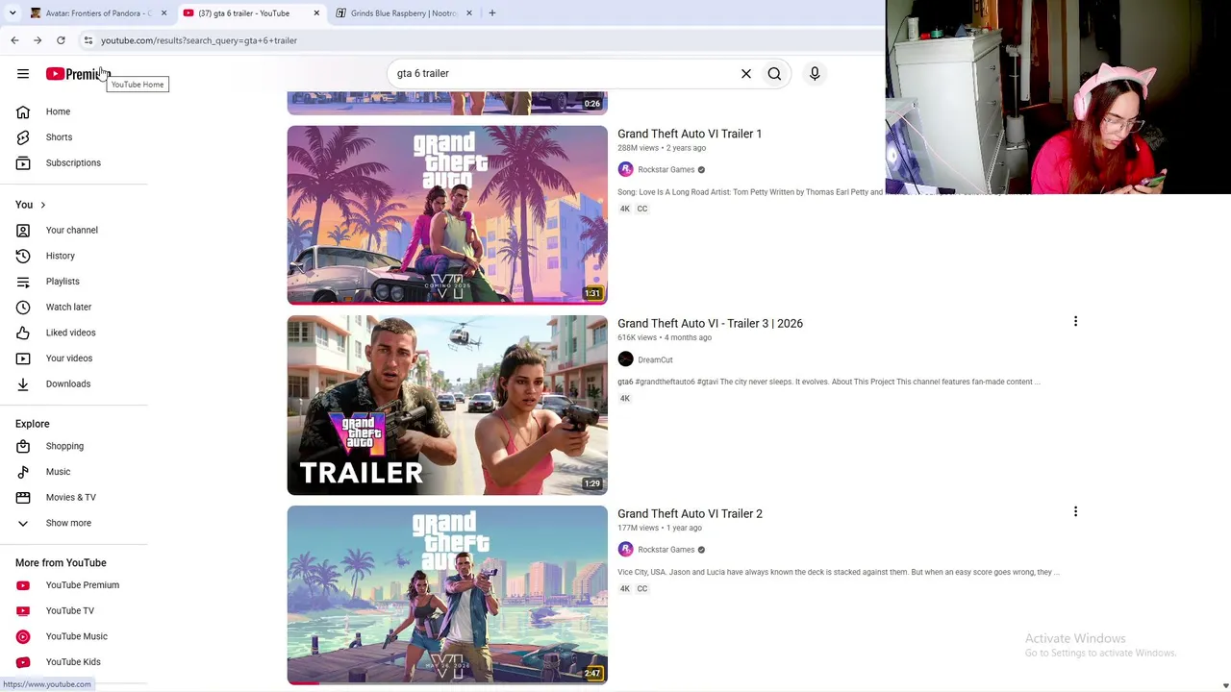Click the Trailer 2 description snippet
This screenshot has height=692, width=1231.
pos(839,572)
